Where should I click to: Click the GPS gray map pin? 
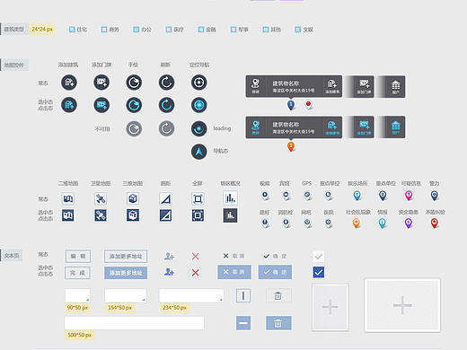click(x=307, y=196)
